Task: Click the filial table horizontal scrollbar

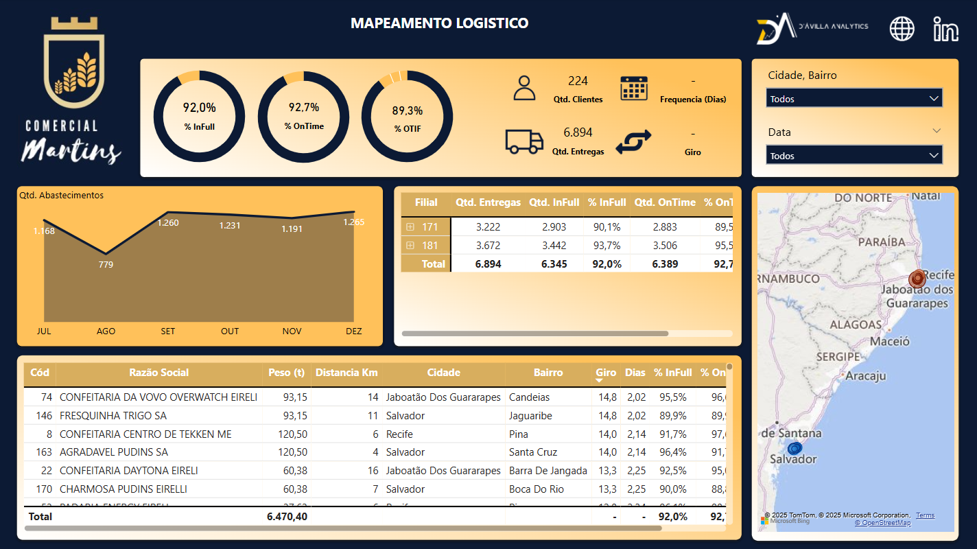Action: pos(535,334)
